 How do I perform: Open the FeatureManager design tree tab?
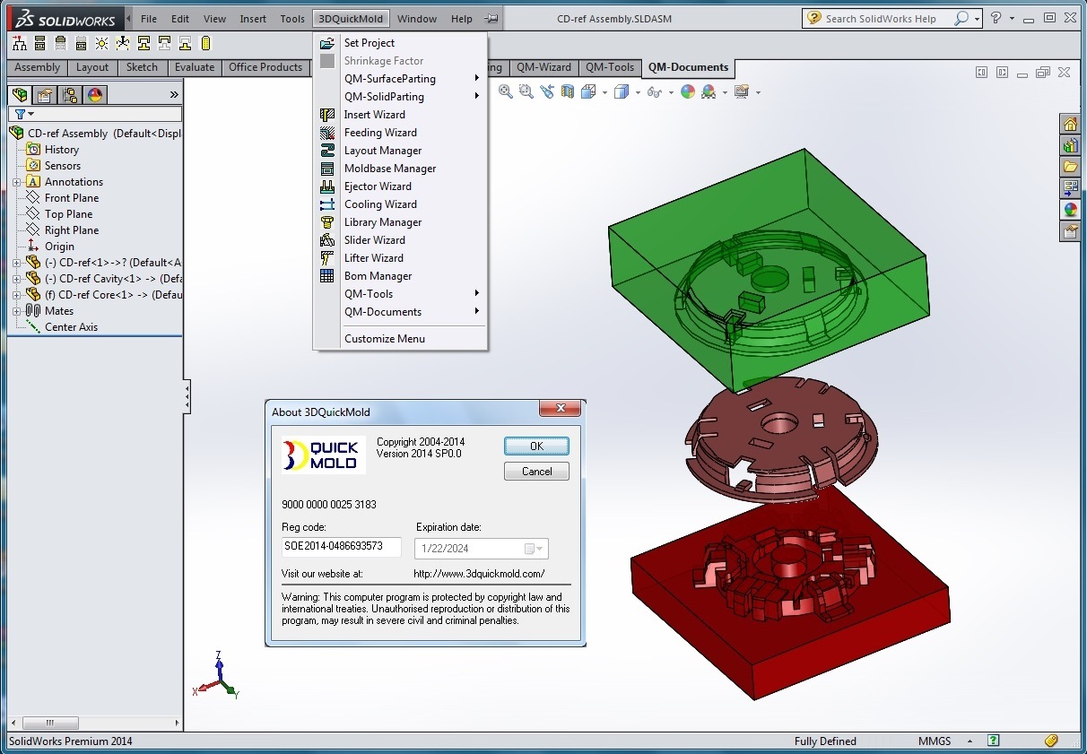[20, 94]
